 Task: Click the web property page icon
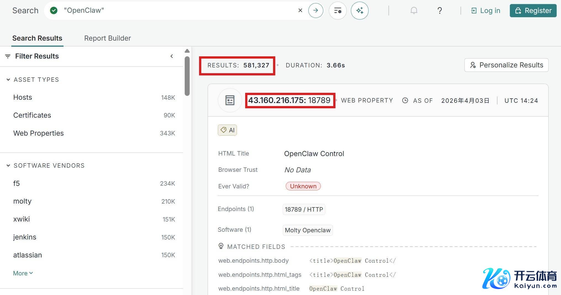click(x=230, y=100)
